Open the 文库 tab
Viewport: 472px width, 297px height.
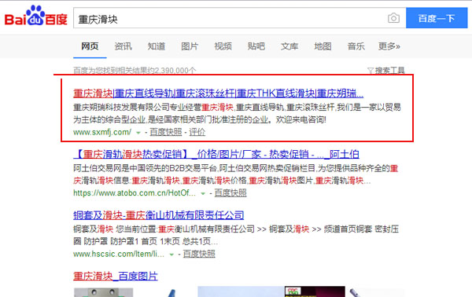pyautogui.click(x=289, y=46)
